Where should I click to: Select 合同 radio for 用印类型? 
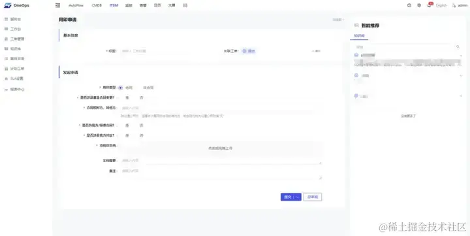coord(121,88)
